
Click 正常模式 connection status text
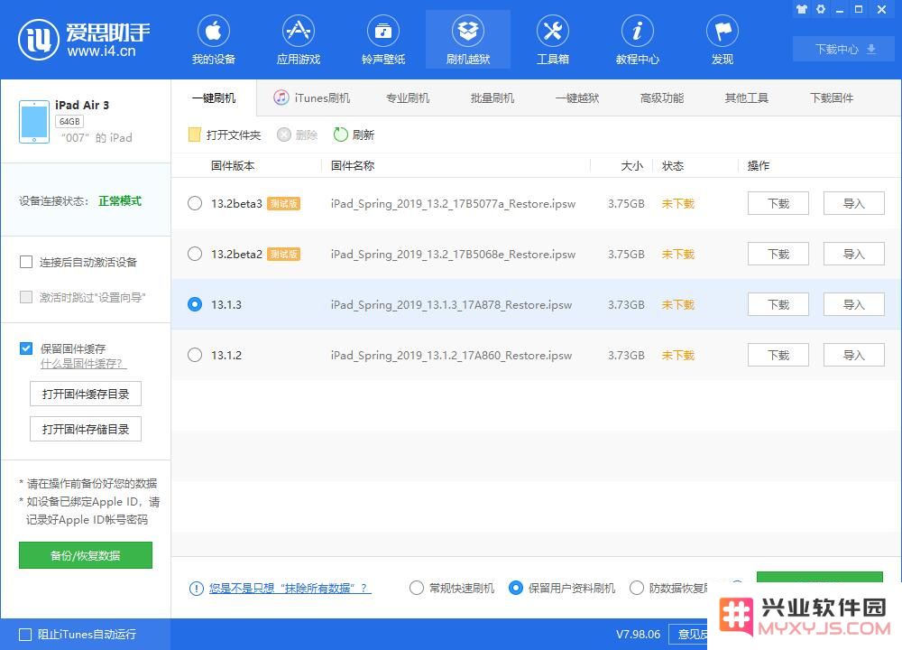pos(120,201)
